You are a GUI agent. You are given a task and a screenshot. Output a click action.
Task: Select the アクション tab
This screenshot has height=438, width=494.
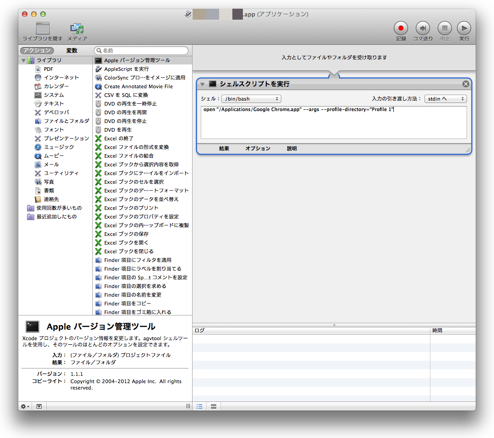(37, 51)
